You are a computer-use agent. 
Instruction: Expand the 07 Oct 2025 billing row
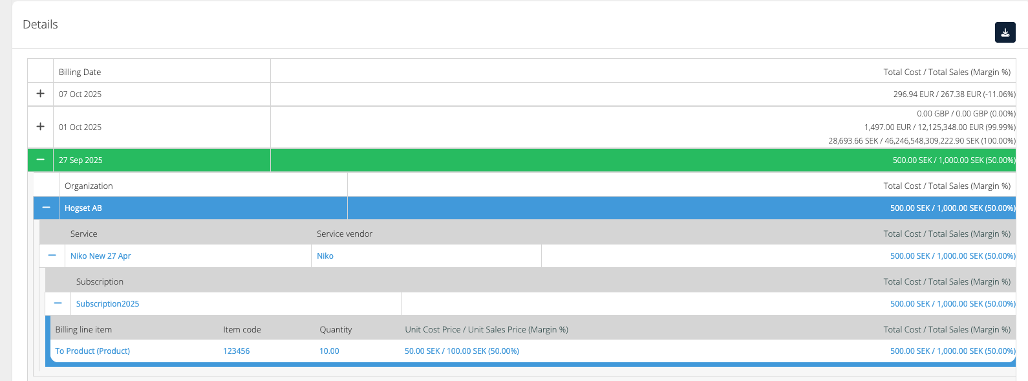pos(40,94)
